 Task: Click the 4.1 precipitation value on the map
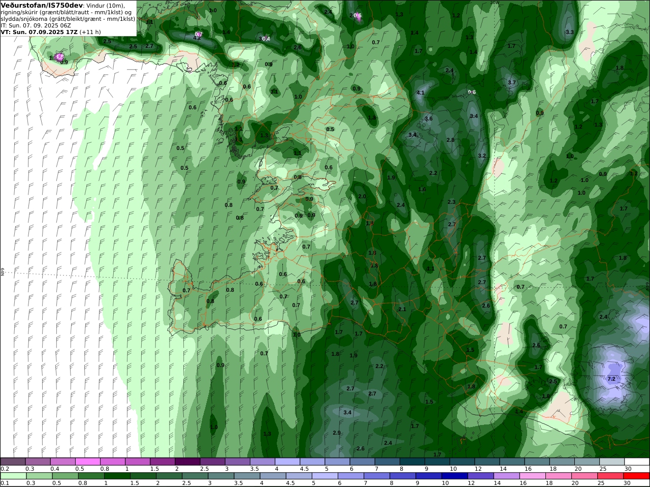(420, 93)
